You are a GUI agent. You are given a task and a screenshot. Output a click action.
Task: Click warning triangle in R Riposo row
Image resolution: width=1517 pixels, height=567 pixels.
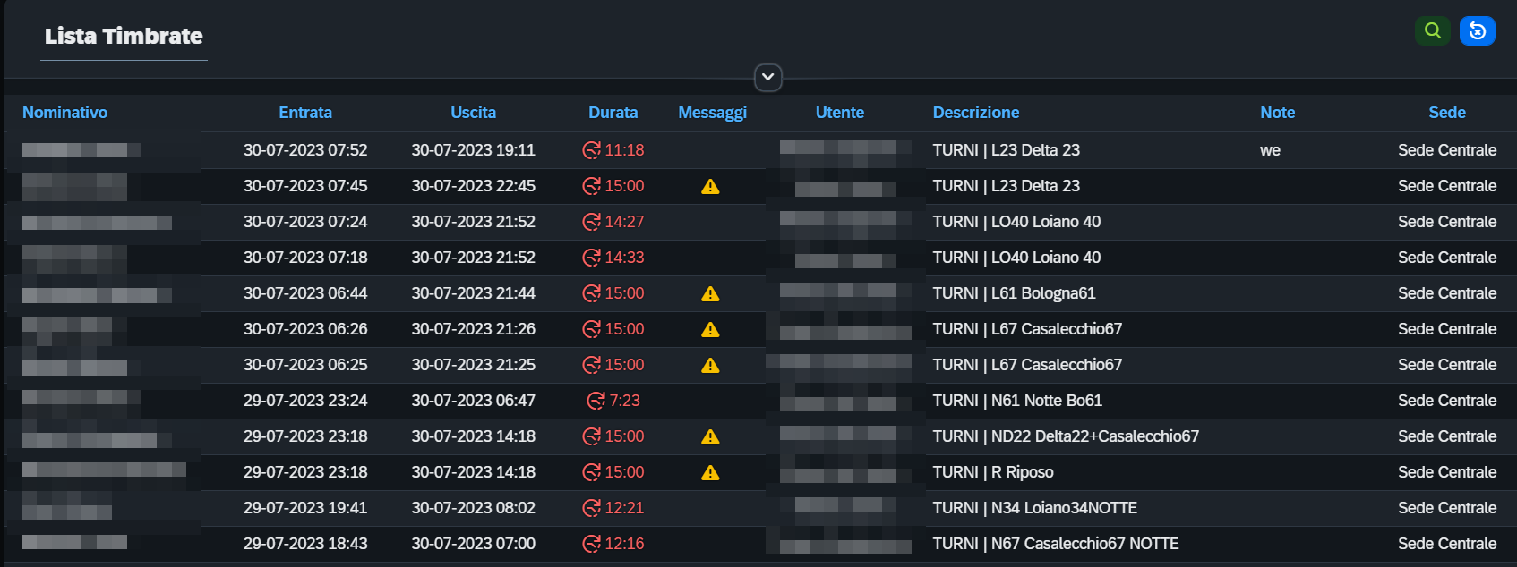(710, 472)
